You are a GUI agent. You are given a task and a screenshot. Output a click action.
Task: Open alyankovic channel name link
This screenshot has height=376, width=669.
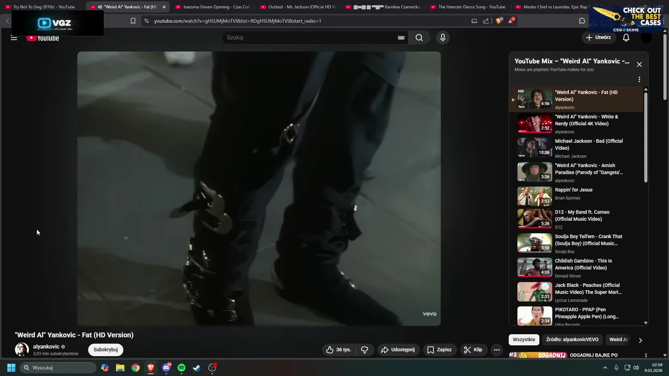(46, 347)
